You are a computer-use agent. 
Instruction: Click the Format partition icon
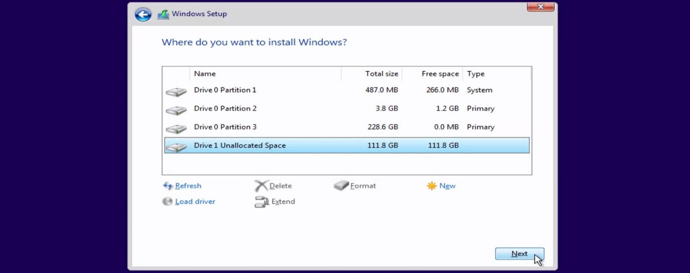pos(341,185)
